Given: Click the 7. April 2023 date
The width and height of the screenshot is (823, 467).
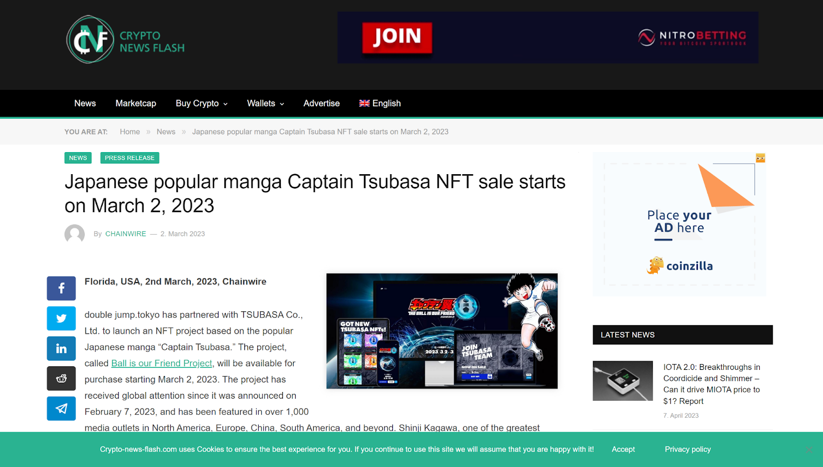Looking at the screenshot, I should (x=681, y=416).
